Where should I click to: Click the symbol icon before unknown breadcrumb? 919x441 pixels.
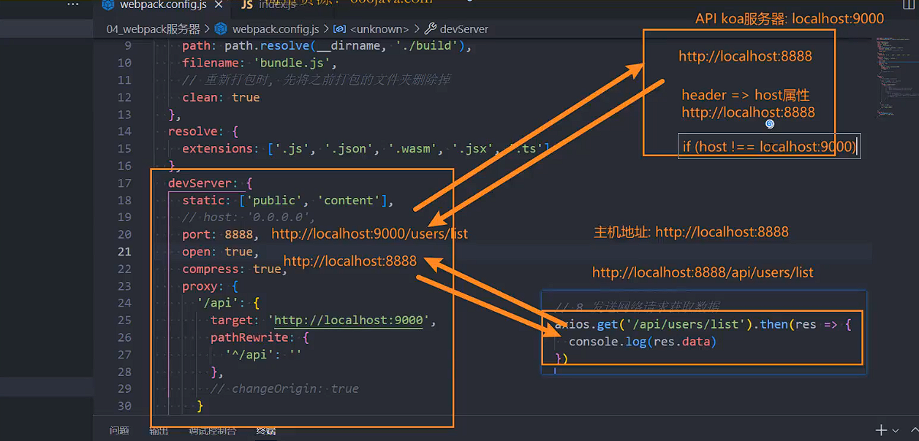coord(339,29)
